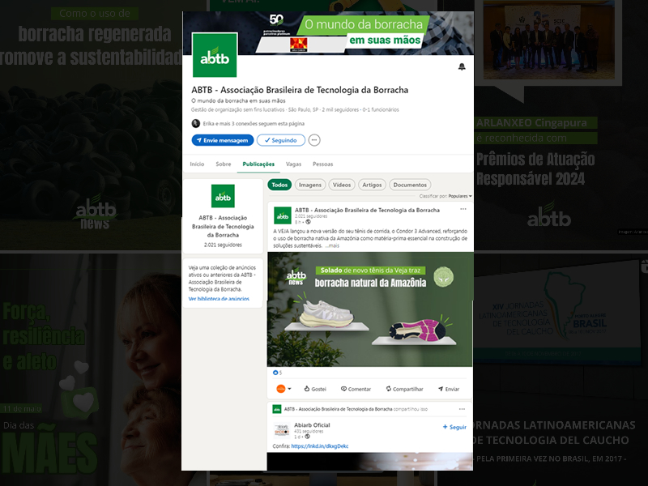
Task: Follow Abiarb Oficial with Seguir
Action: [454, 427]
